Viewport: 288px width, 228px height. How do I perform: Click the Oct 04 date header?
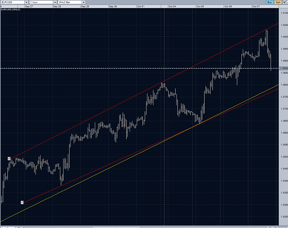click(182, 6)
